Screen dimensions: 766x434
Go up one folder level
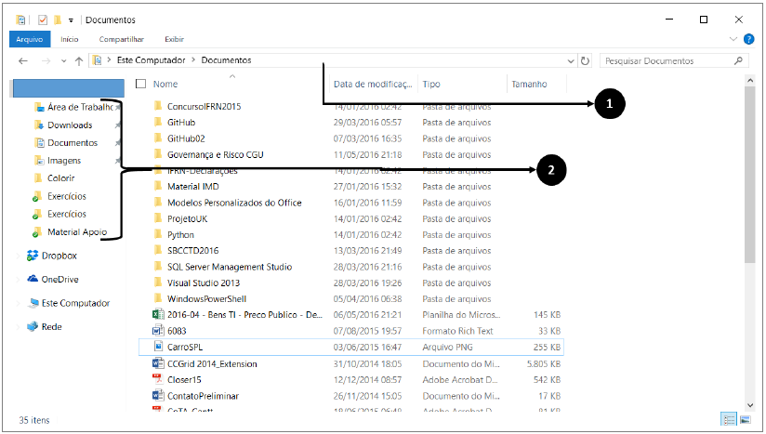79,60
